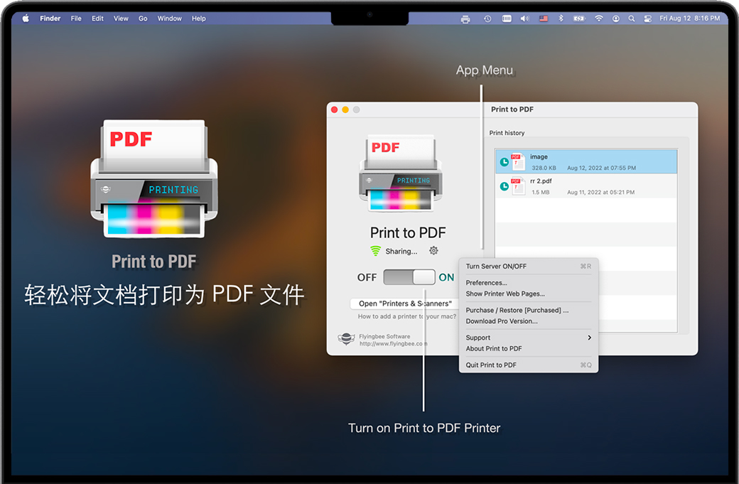Click the 328.0 KB file size
Screen dimensions: 739x484
click(544, 168)
